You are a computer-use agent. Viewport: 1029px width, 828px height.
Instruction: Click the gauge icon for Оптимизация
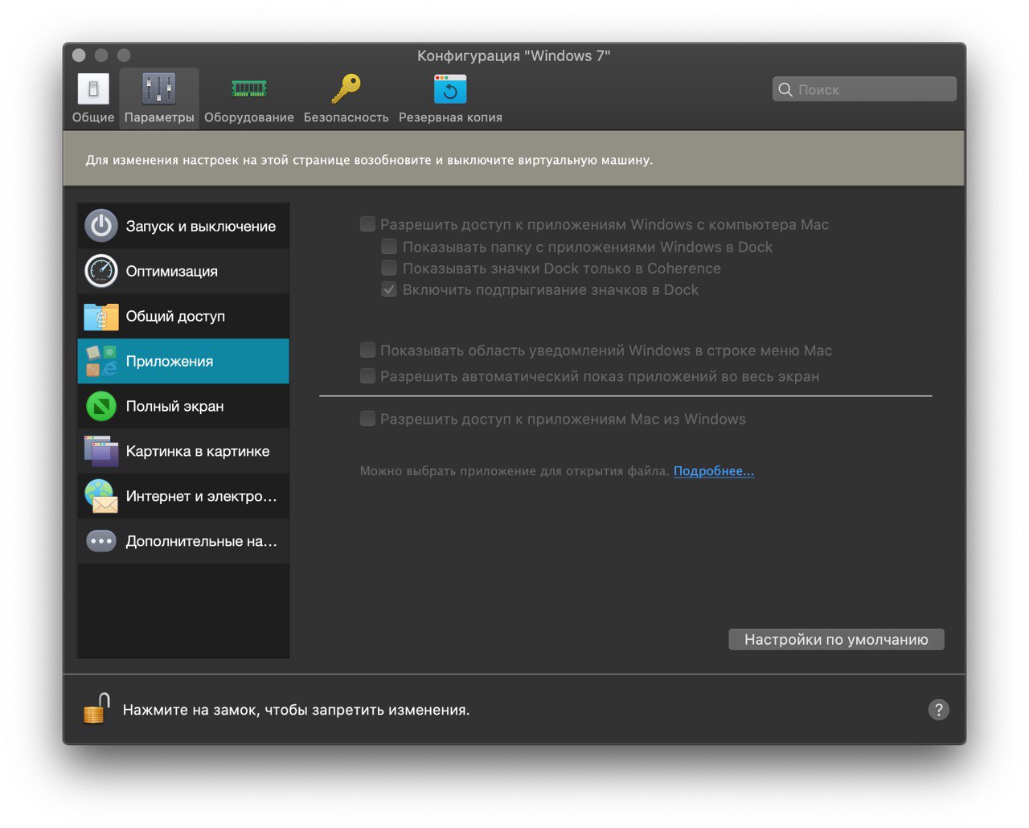click(101, 271)
